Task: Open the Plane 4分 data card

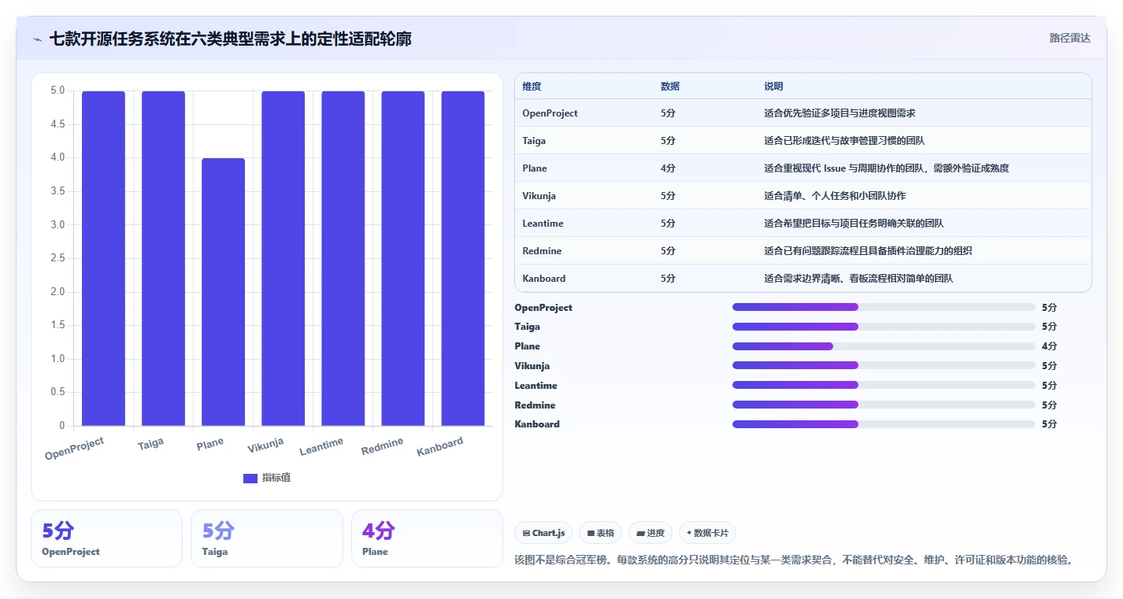Action: point(427,538)
